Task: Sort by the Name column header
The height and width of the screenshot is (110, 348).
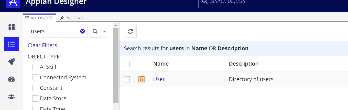Action: click(x=161, y=64)
